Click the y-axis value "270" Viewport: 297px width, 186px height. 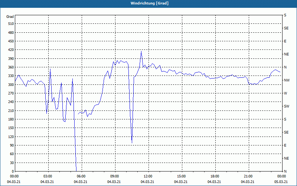click(x=11, y=93)
